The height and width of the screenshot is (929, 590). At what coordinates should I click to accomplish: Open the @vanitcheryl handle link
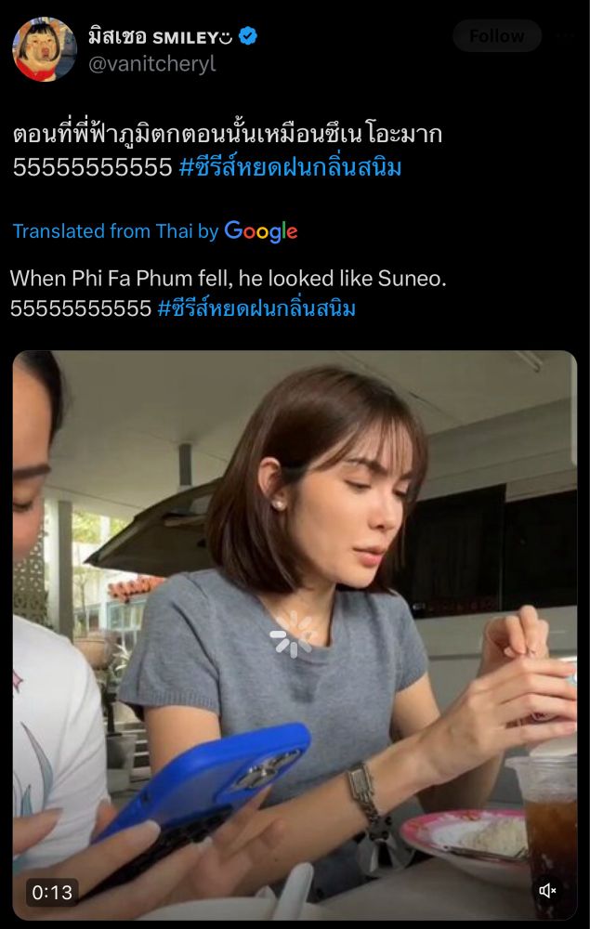pos(152,63)
